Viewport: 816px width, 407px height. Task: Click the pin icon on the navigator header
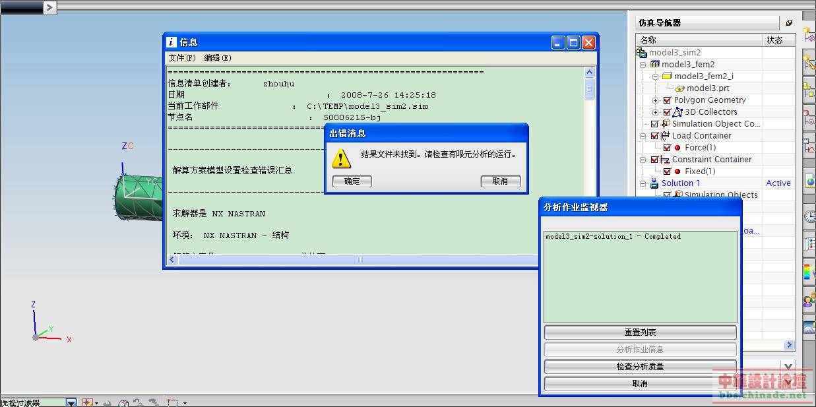789,22
